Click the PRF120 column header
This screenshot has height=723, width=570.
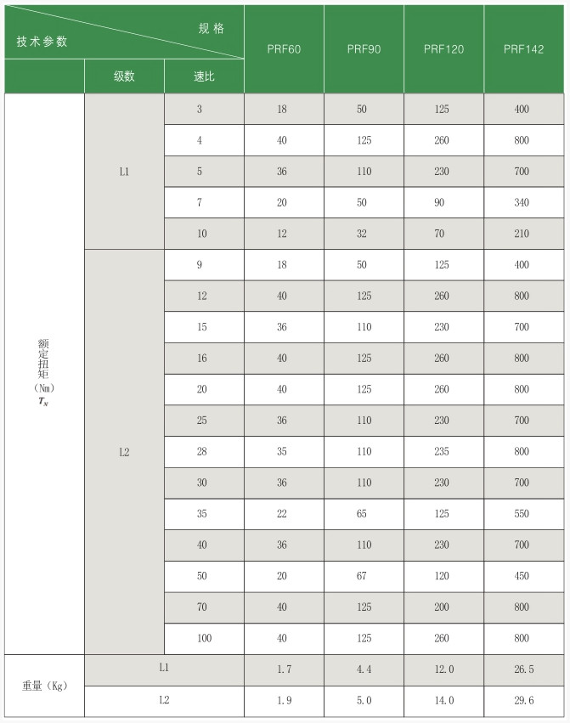[x=443, y=49]
